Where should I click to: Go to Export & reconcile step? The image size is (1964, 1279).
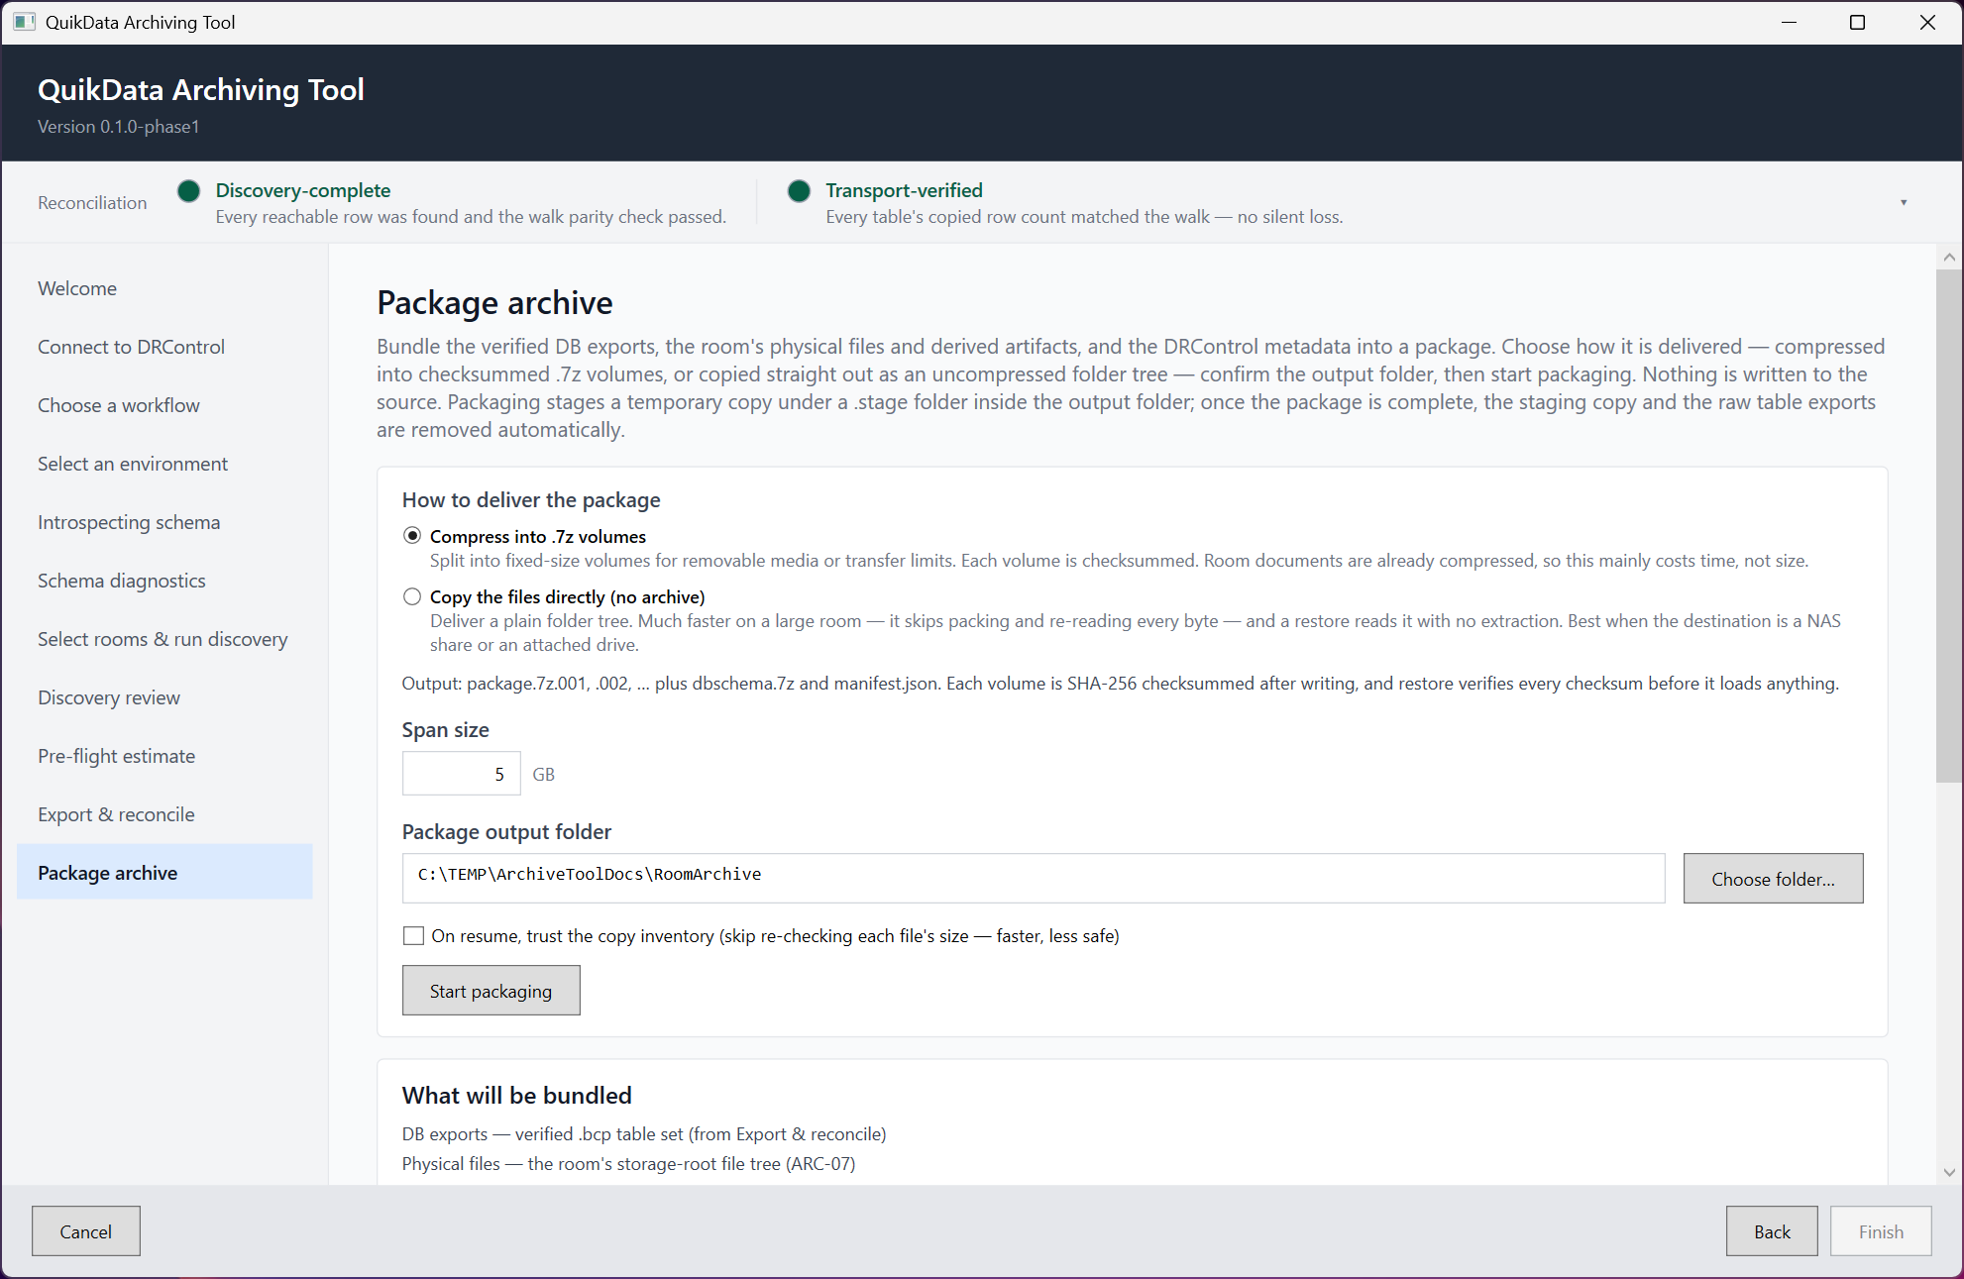pyautogui.click(x=164, y=814)
